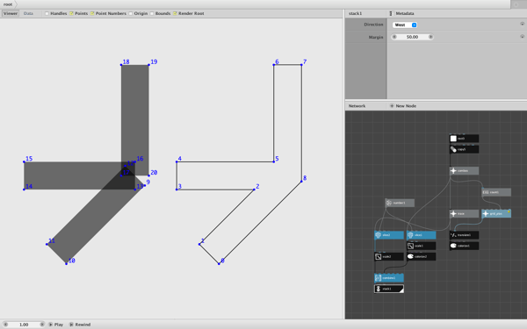The width and height of the screenshot is (527, 329).
Task: Enable the Bounds checkbox
Action: (152, 13)
